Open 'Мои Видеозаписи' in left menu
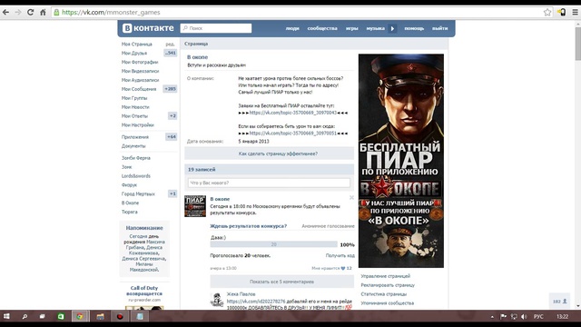This screenshot has width=581, height=327. 140,71
